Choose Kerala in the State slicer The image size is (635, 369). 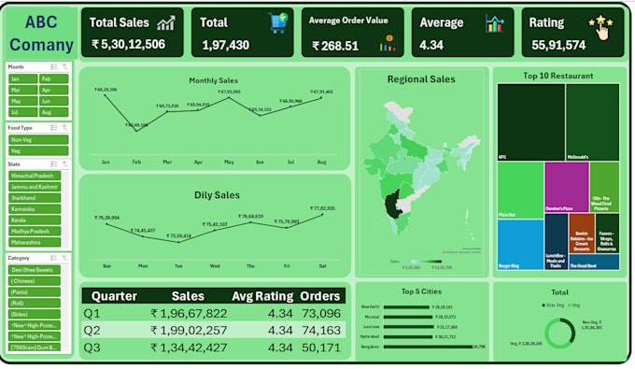(35, 220)
